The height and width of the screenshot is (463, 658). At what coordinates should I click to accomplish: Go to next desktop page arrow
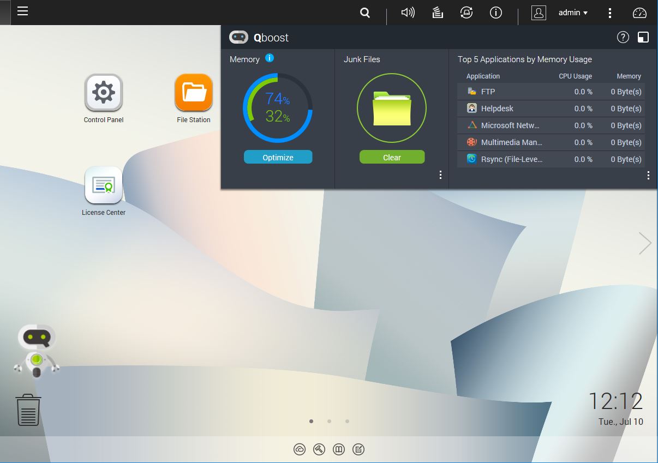(x=645, y=243)
